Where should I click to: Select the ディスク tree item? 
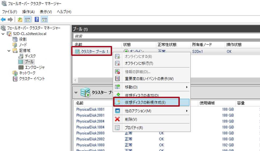point(30,56)
